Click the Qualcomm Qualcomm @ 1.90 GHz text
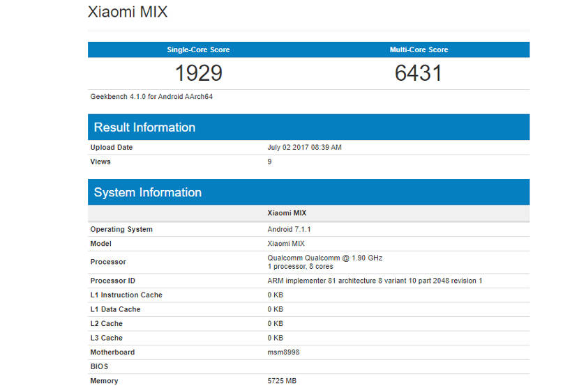This screenshot has width=586, height=390. [x=325, y=258]
